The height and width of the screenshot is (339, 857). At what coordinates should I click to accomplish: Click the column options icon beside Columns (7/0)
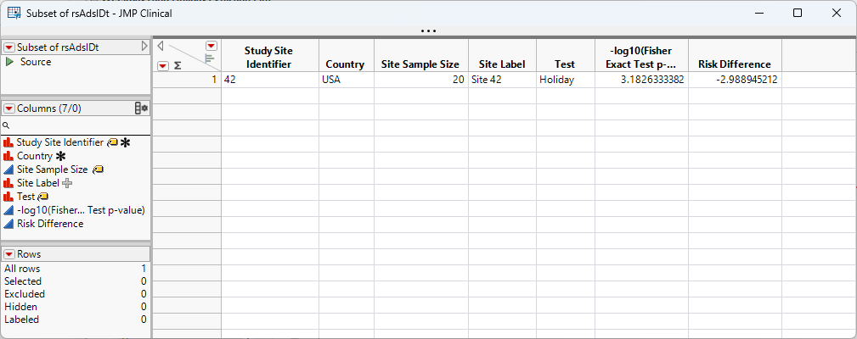(x=142, y=108)
